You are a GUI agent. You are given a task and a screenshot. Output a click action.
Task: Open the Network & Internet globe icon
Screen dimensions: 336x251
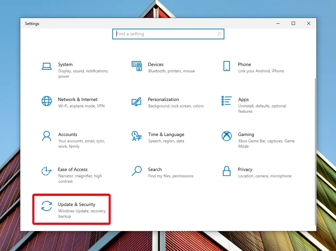tap(47, 101)
